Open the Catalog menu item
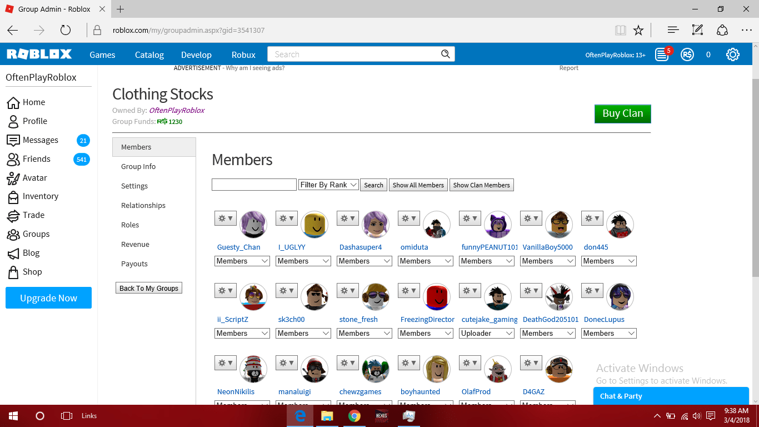The width and height of the screenshot is (759, 427). click(x=149, y=54)
